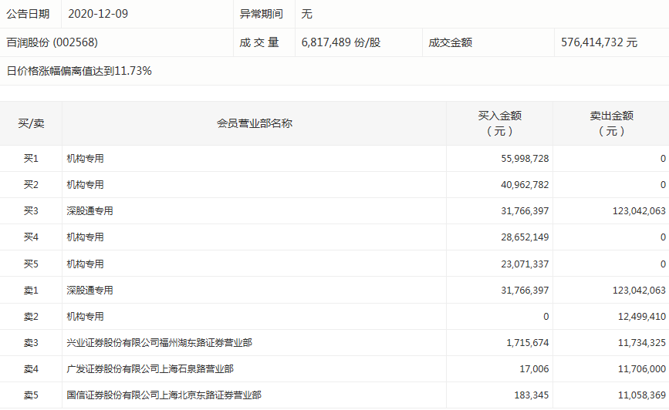Image resolution: width=669 pixels, height=410 pixels.
Task: Select stock name 百润股份 (002568)
Action: pyautogui.click(x=52, y=42)
